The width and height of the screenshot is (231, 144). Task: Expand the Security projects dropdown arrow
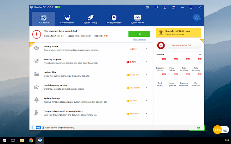click(x=147, y=62)
